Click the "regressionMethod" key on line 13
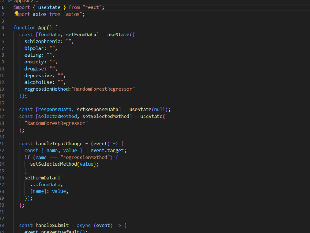310x233 pixels. coord(46,89)
